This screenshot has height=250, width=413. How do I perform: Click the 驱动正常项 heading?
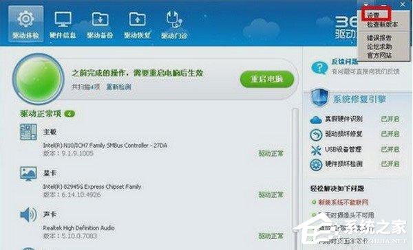[41, 113]
